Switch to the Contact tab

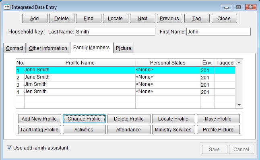coord(14,48)
